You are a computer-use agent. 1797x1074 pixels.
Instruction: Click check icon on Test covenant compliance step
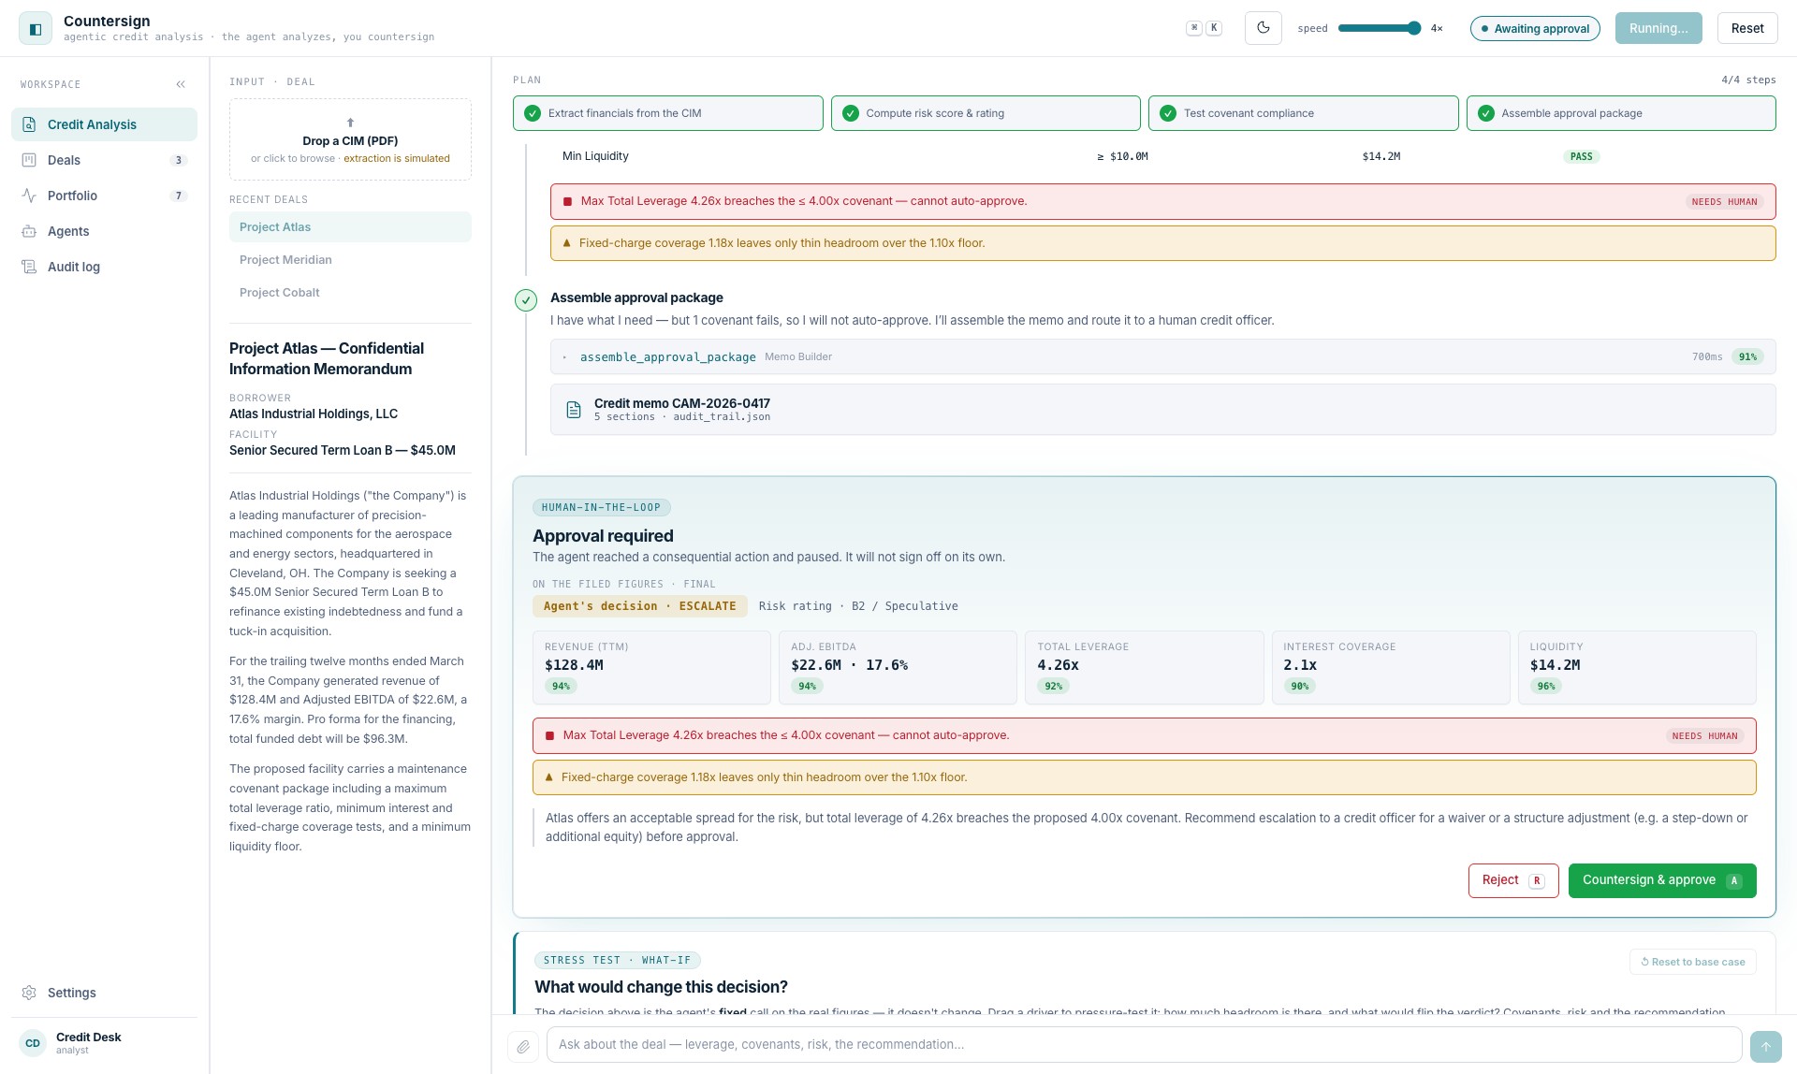pyautogui.click(x=1168, y=113)
